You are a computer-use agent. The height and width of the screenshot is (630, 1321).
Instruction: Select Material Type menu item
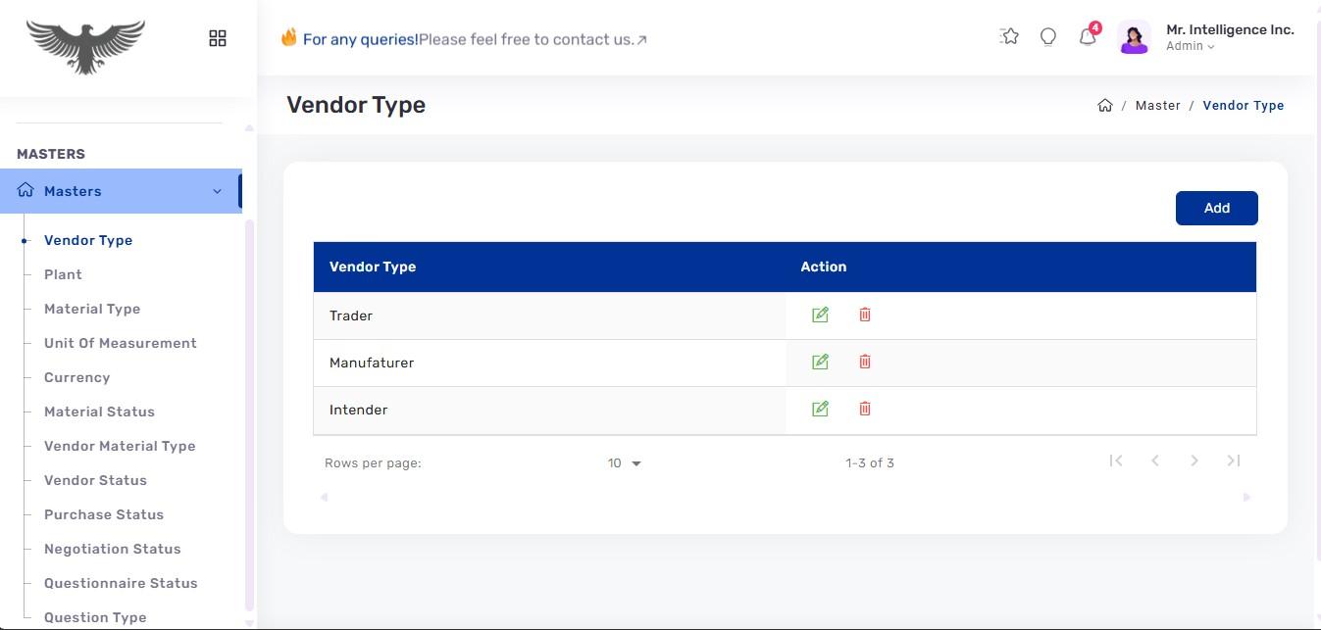click(92, 309)
